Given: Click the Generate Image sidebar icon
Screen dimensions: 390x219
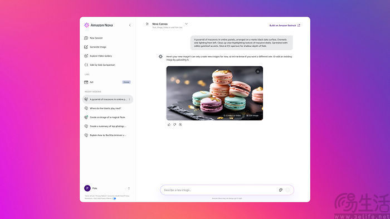Looking at the screenshot, I should tap(86, 47).
